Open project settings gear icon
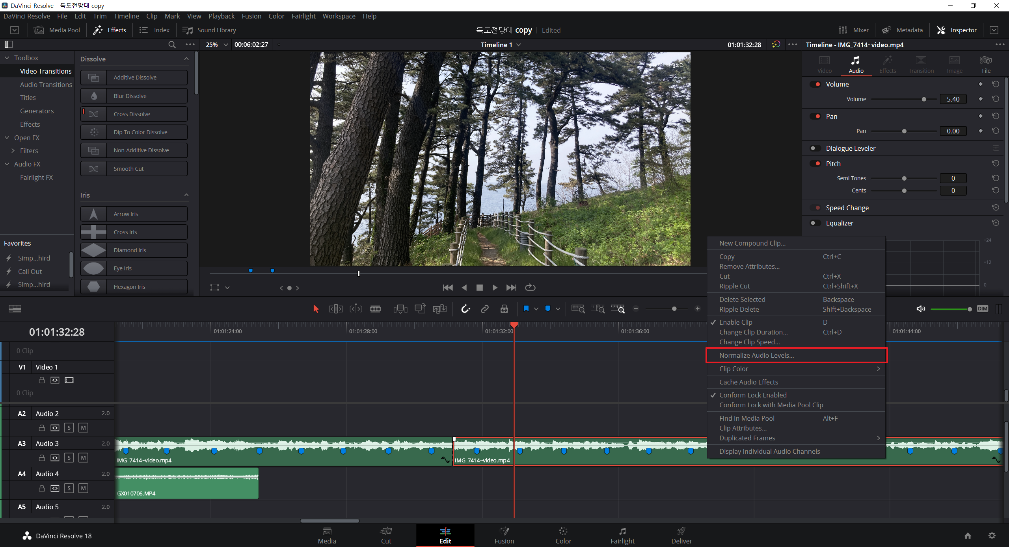This screenshot has width=1009, height=547. pos(992,536)
